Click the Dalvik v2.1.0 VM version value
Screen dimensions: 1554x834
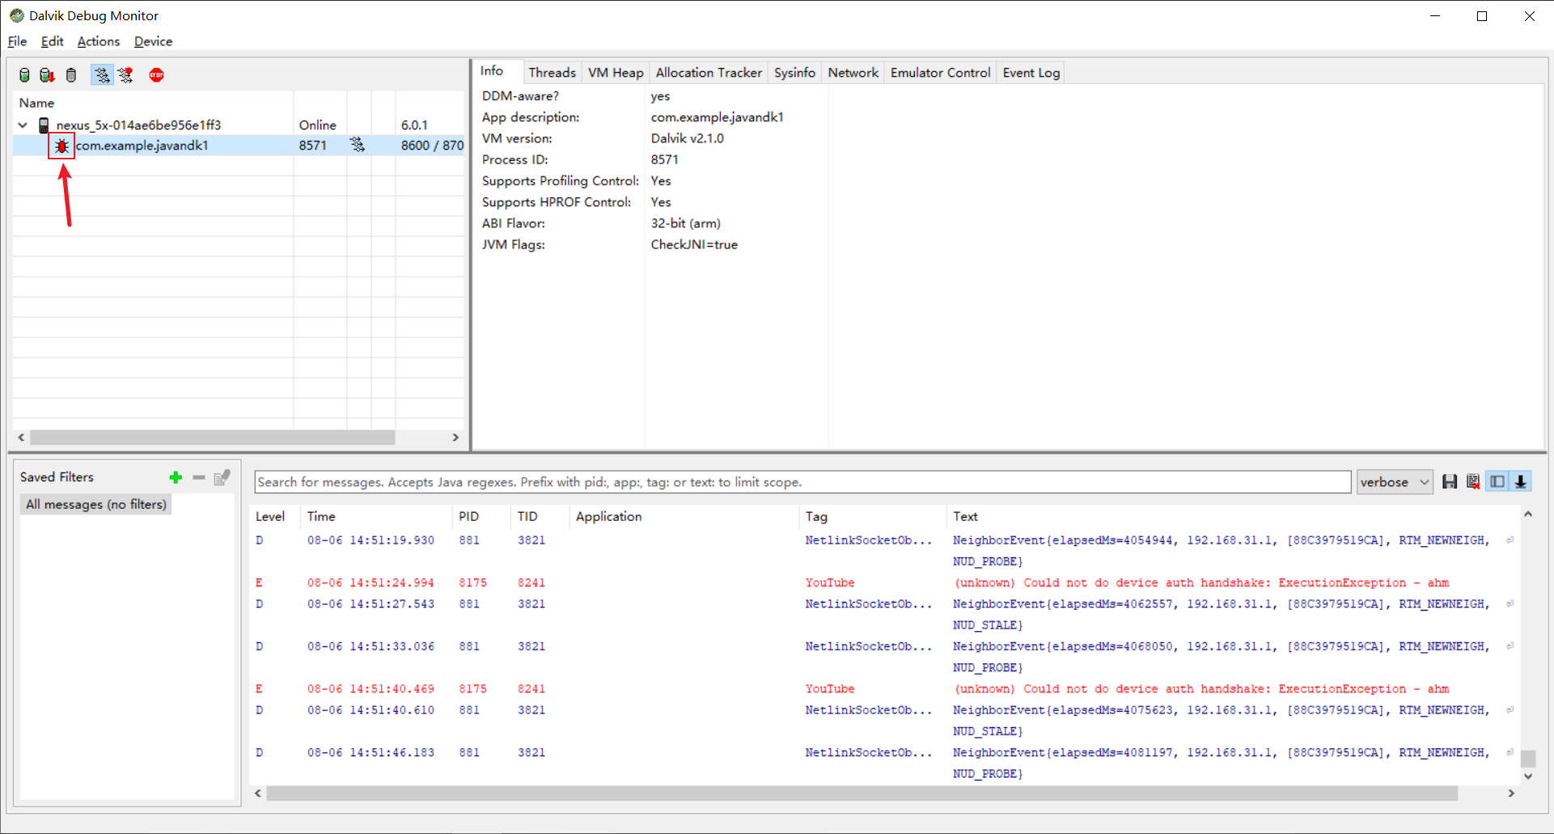687,138
